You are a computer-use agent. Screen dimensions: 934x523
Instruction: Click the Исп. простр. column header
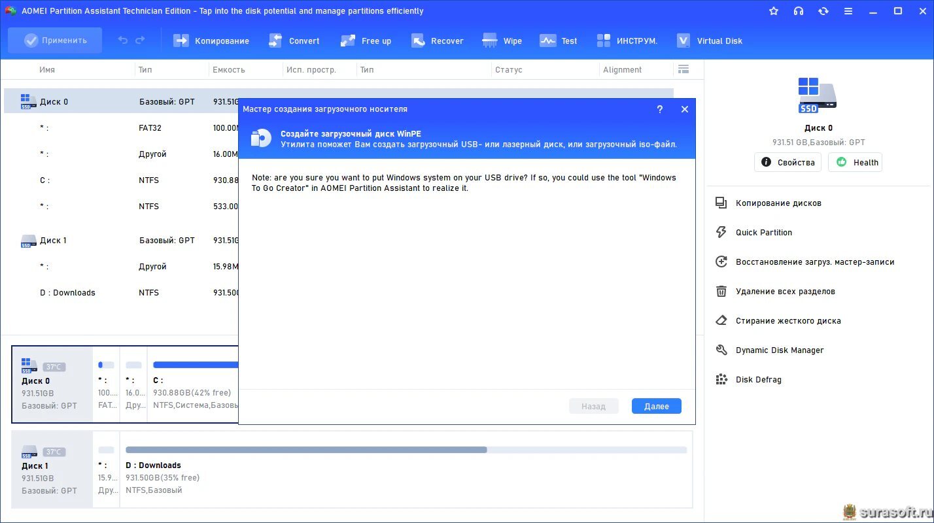311,70
